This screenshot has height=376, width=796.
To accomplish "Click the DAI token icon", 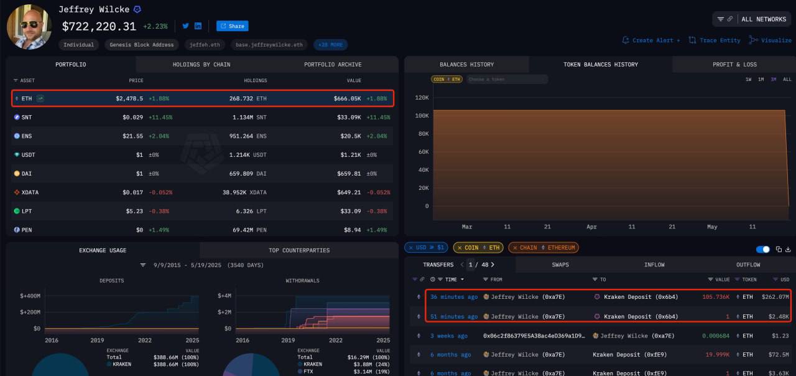I will pyautogui.click(x=17, y=174).
